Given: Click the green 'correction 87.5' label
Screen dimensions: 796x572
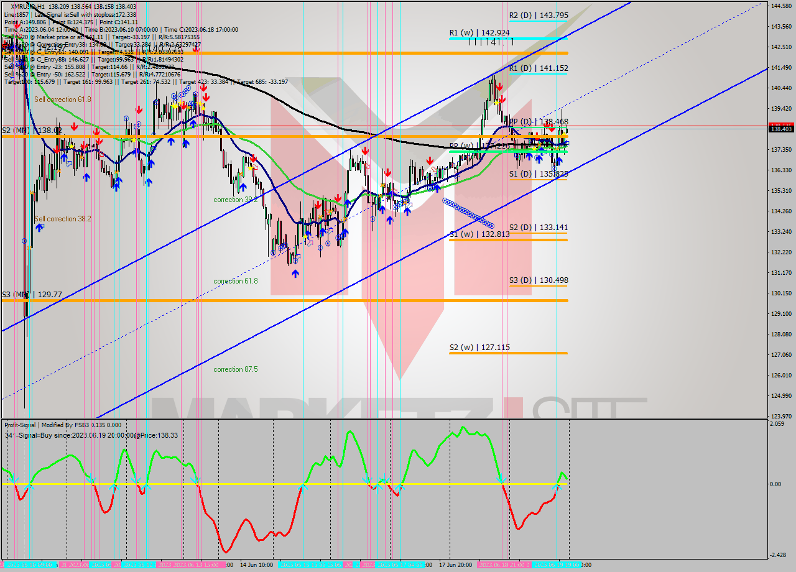Looking at the screenshot, I should (236, 369).
